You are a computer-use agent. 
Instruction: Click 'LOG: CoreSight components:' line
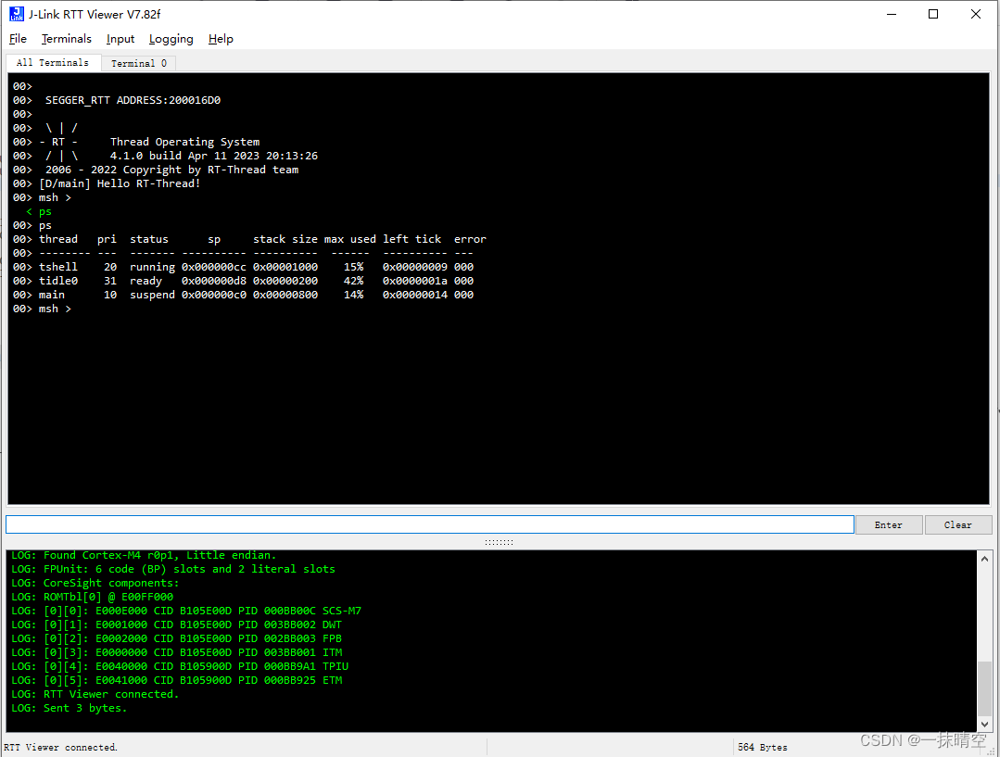pos(95,584)
